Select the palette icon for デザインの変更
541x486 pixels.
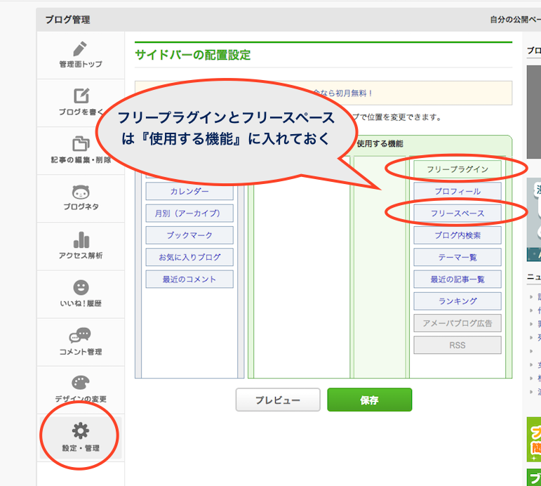[x=81, y=383]
